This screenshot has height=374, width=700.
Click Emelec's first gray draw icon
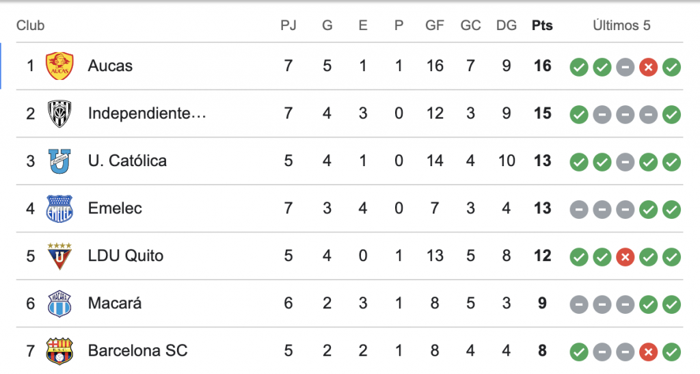tap(579, 209)
